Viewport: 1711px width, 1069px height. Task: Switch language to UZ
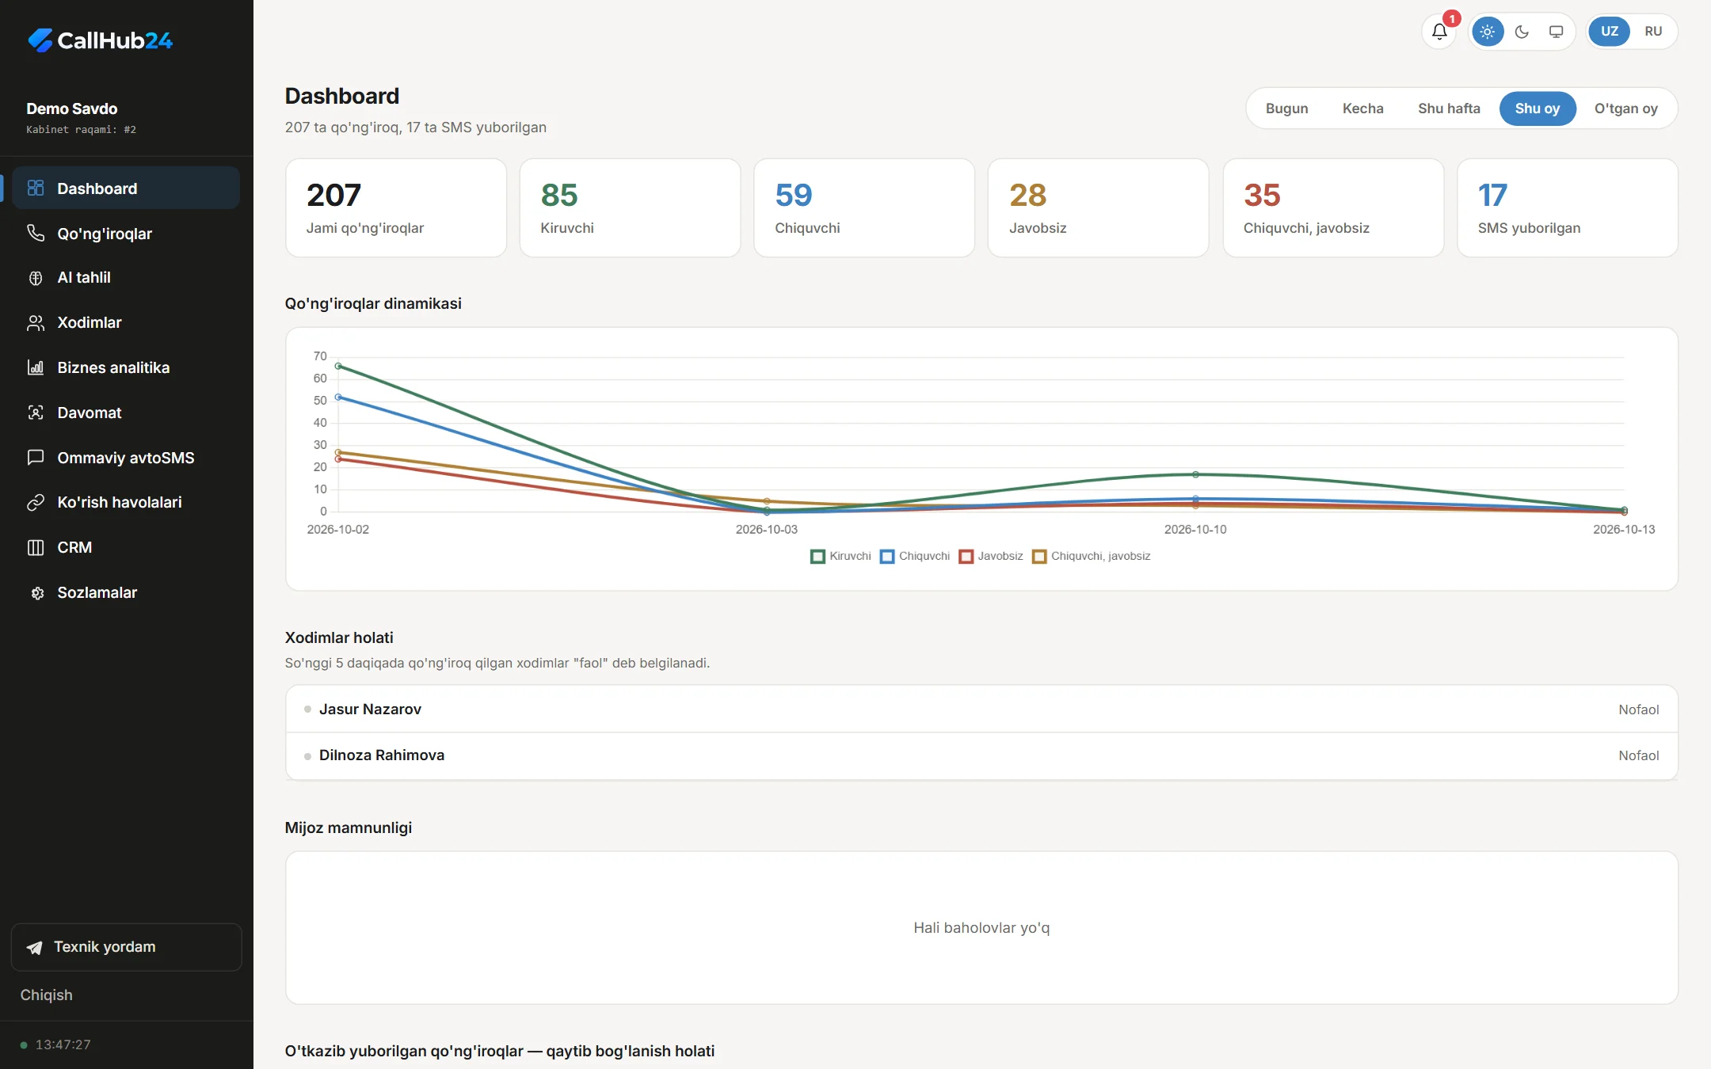(1609, 32)
